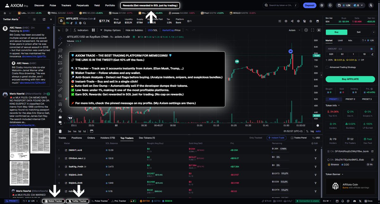Open the Indicators button
380x204 pixels.
pyautogui.click(x=81, y=30)
